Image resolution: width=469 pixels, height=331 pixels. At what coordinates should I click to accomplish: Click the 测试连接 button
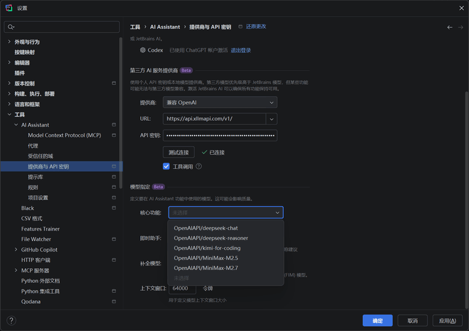coord(178,152)
